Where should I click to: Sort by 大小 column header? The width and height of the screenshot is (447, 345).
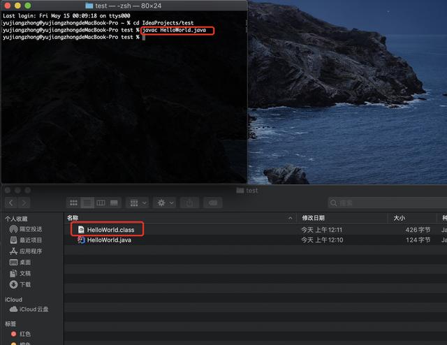(399, 218)
